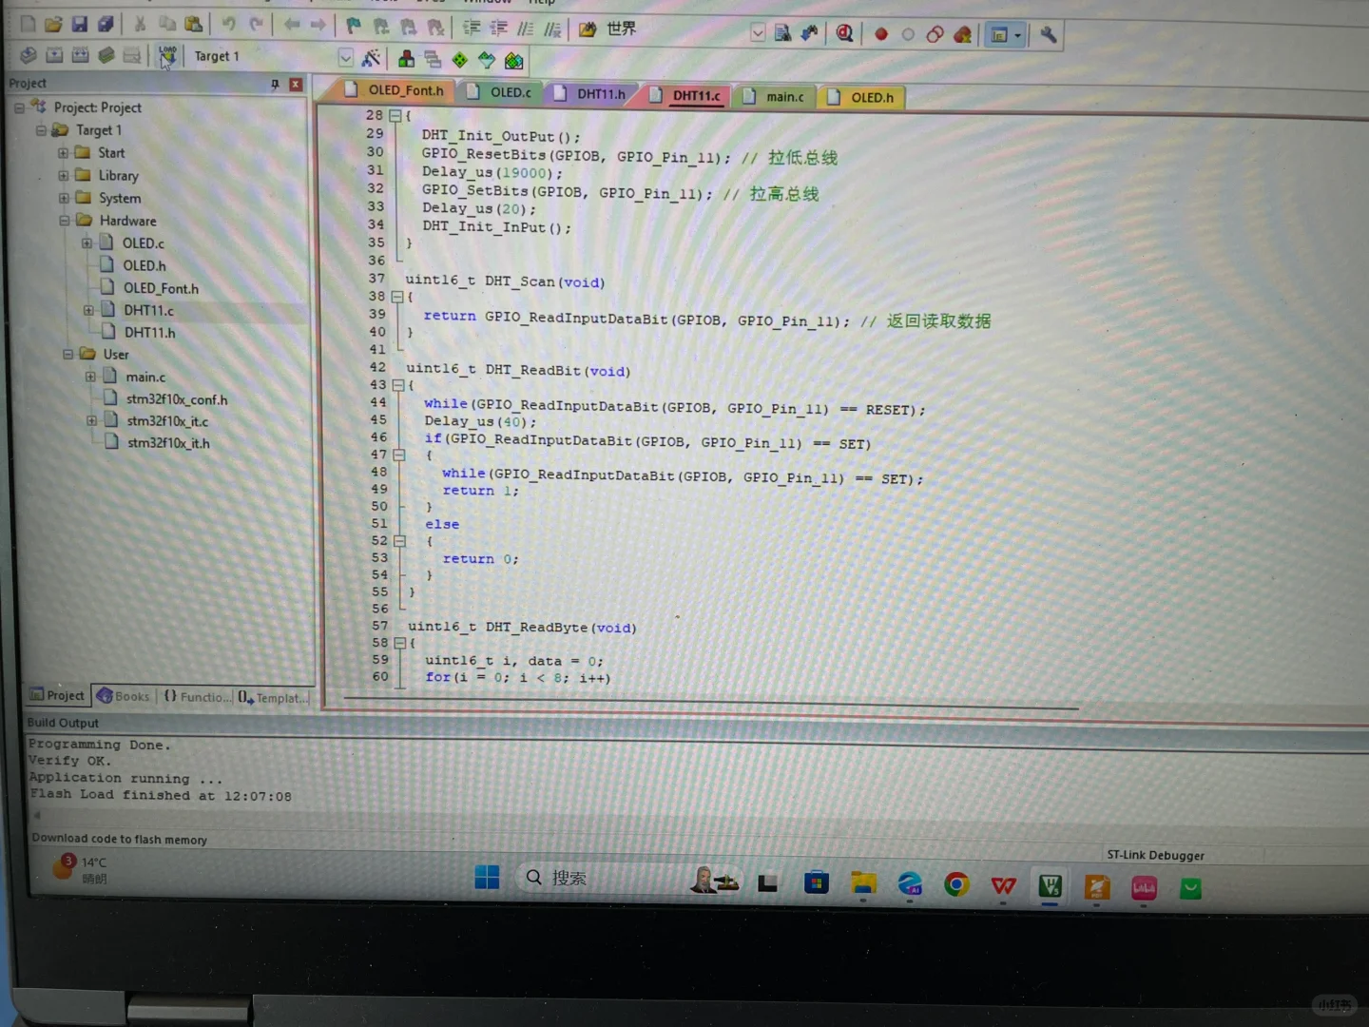1369x1027 pixels.
Task: Open File Explorer from taskbar
Action: click(x=863, y=883)
